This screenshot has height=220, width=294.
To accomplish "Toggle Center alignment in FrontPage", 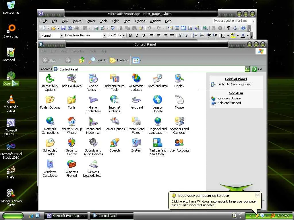I will pyautogui.click(x=158, y=35).
